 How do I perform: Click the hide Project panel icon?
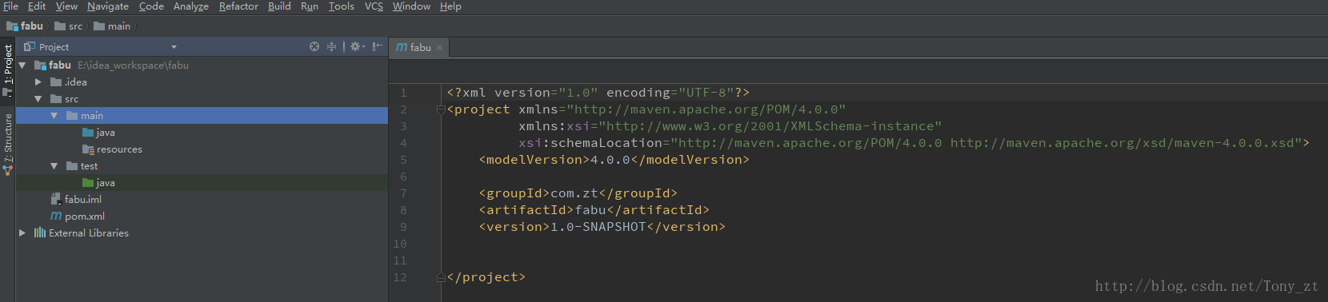tap(377, 47)
